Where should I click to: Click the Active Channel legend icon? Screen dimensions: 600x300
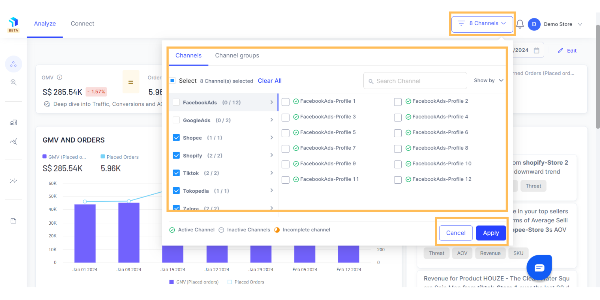pos(172,230)
